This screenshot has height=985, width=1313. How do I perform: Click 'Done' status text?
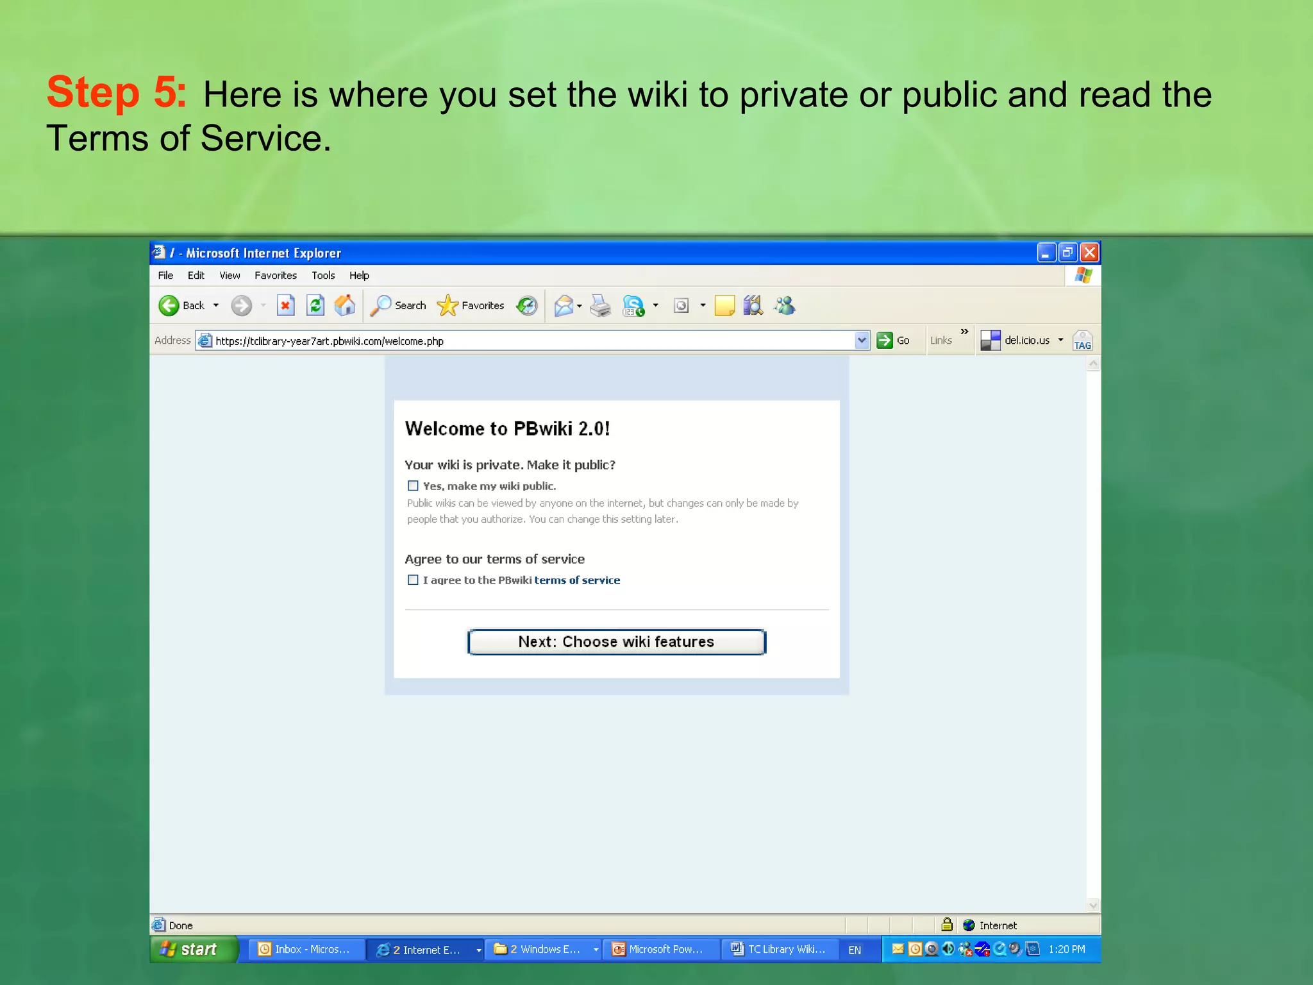pos(181,925)
